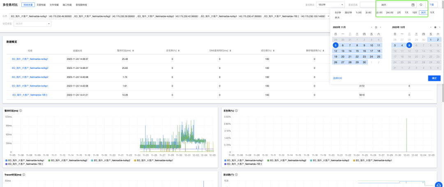Select the 昨天 quick range
Image resolution: width=444 pixels, height=187 pixels.
tap(337, 18)
